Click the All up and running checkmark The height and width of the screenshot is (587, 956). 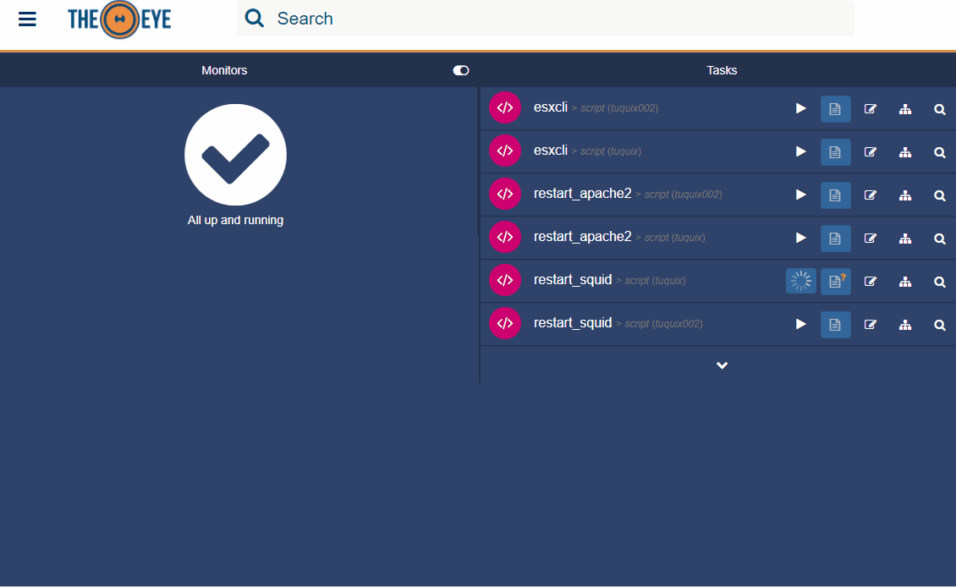click(235, 155)
